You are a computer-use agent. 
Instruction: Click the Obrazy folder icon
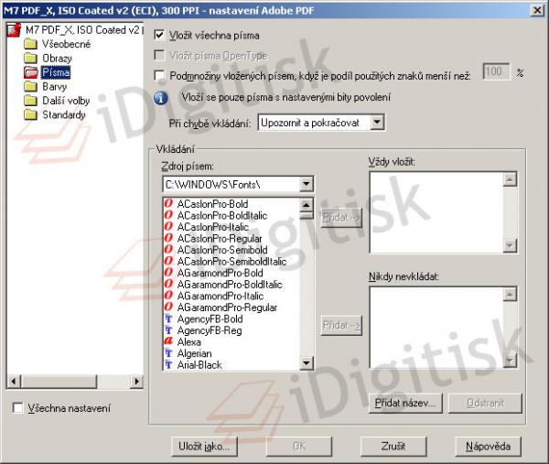point(31,59)
